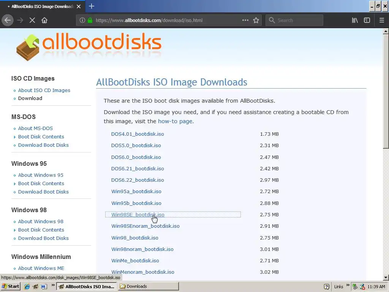Open the Windows Start menu
389x292 pixels.
coord(10,286)
